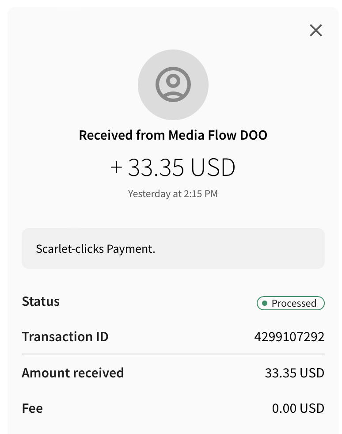Click the Scarlet-clicks Payment note box
This screenshot has height=434, width=342.
pyautogui.click(x=173, y=248)
